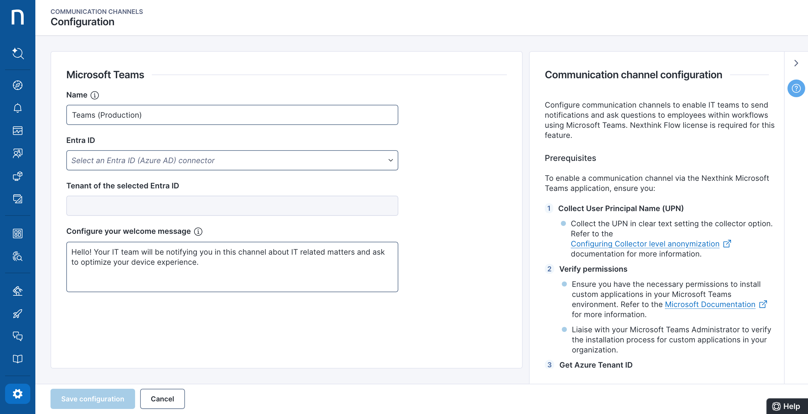Open the rocket icon in the sidebar
Screen dimensions: 808x414
click(x=18, y=314)
